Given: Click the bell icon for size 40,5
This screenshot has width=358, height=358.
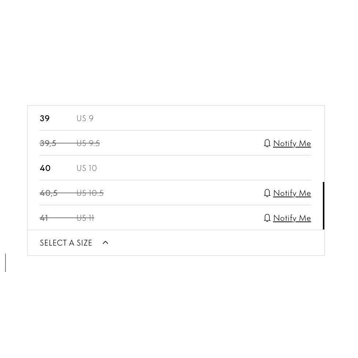Looking at the screenshot, I should coord(267,193).
